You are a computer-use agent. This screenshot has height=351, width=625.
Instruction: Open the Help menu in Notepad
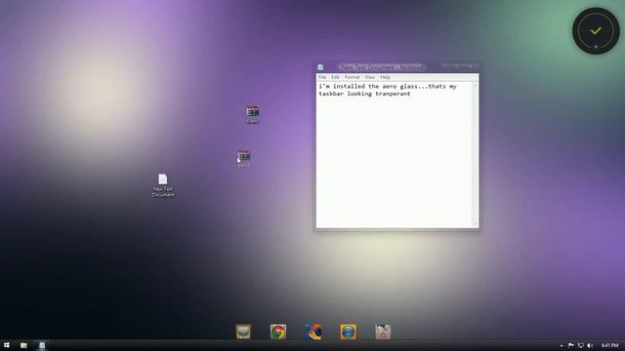point(385,77)
